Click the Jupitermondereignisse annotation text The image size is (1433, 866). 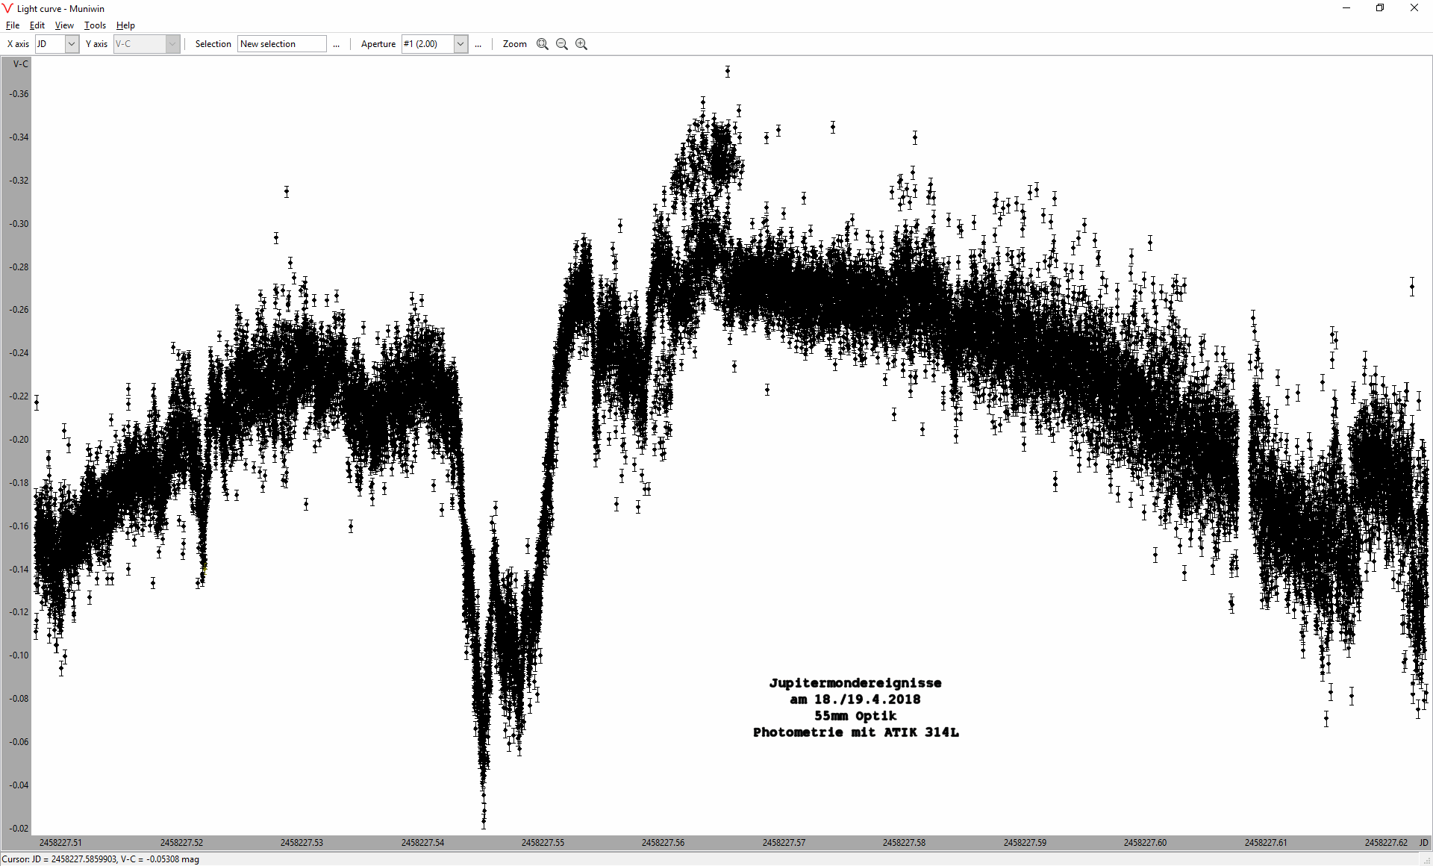(855, 683)
